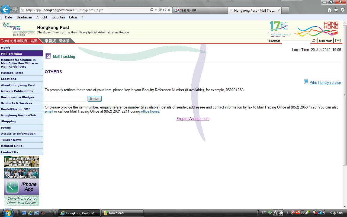Open the Download item in taskbar

tap(123, 213)
